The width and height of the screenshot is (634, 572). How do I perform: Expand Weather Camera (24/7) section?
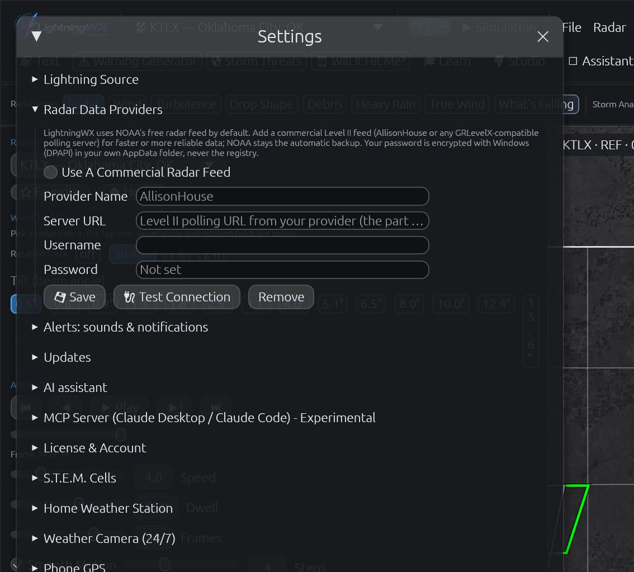tap(103, 538)
